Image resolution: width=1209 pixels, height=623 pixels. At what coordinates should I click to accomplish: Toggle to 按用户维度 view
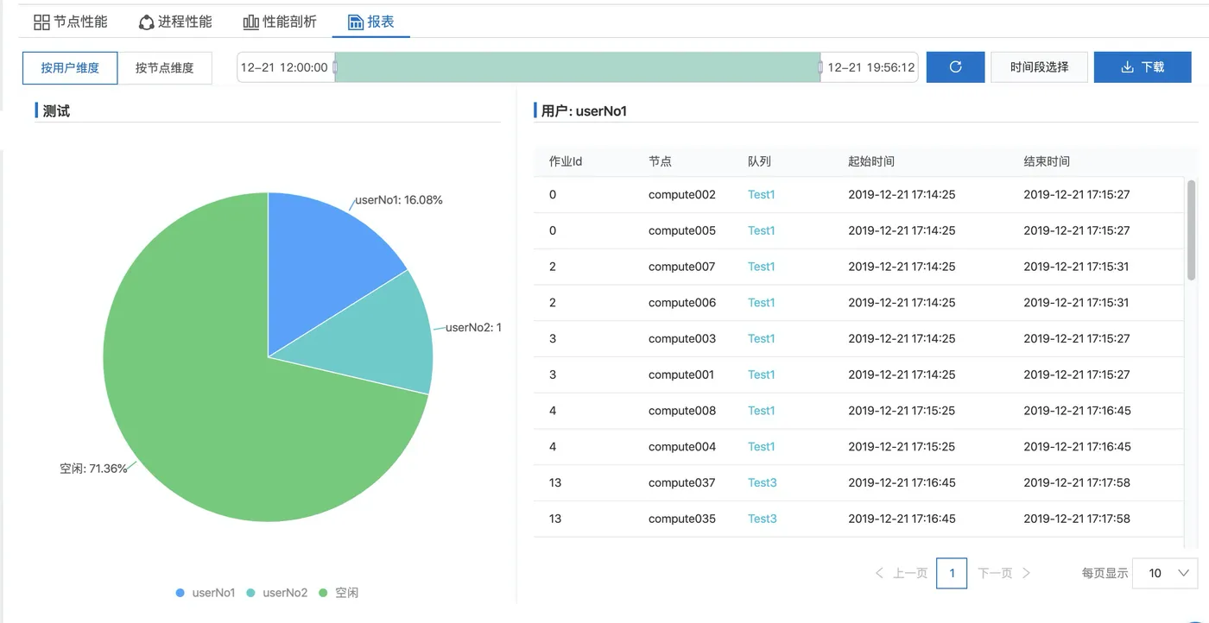70,67
